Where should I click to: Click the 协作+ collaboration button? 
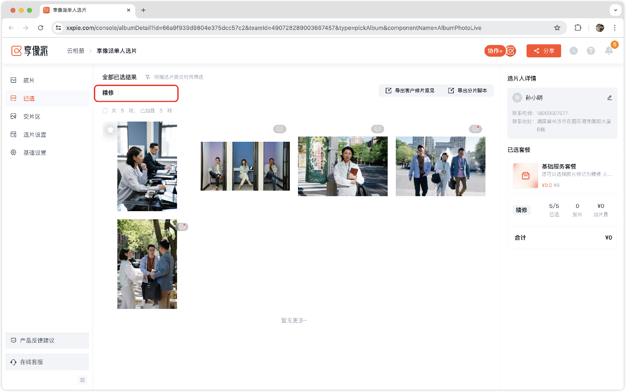coord(495,51)
